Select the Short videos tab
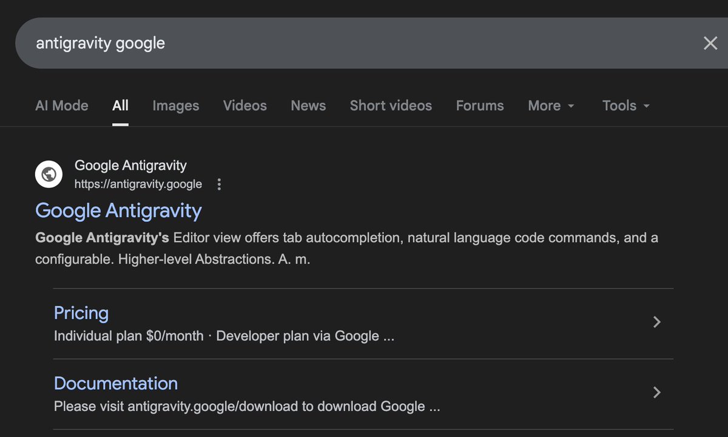The image size is (728, 437). [391, 105]
